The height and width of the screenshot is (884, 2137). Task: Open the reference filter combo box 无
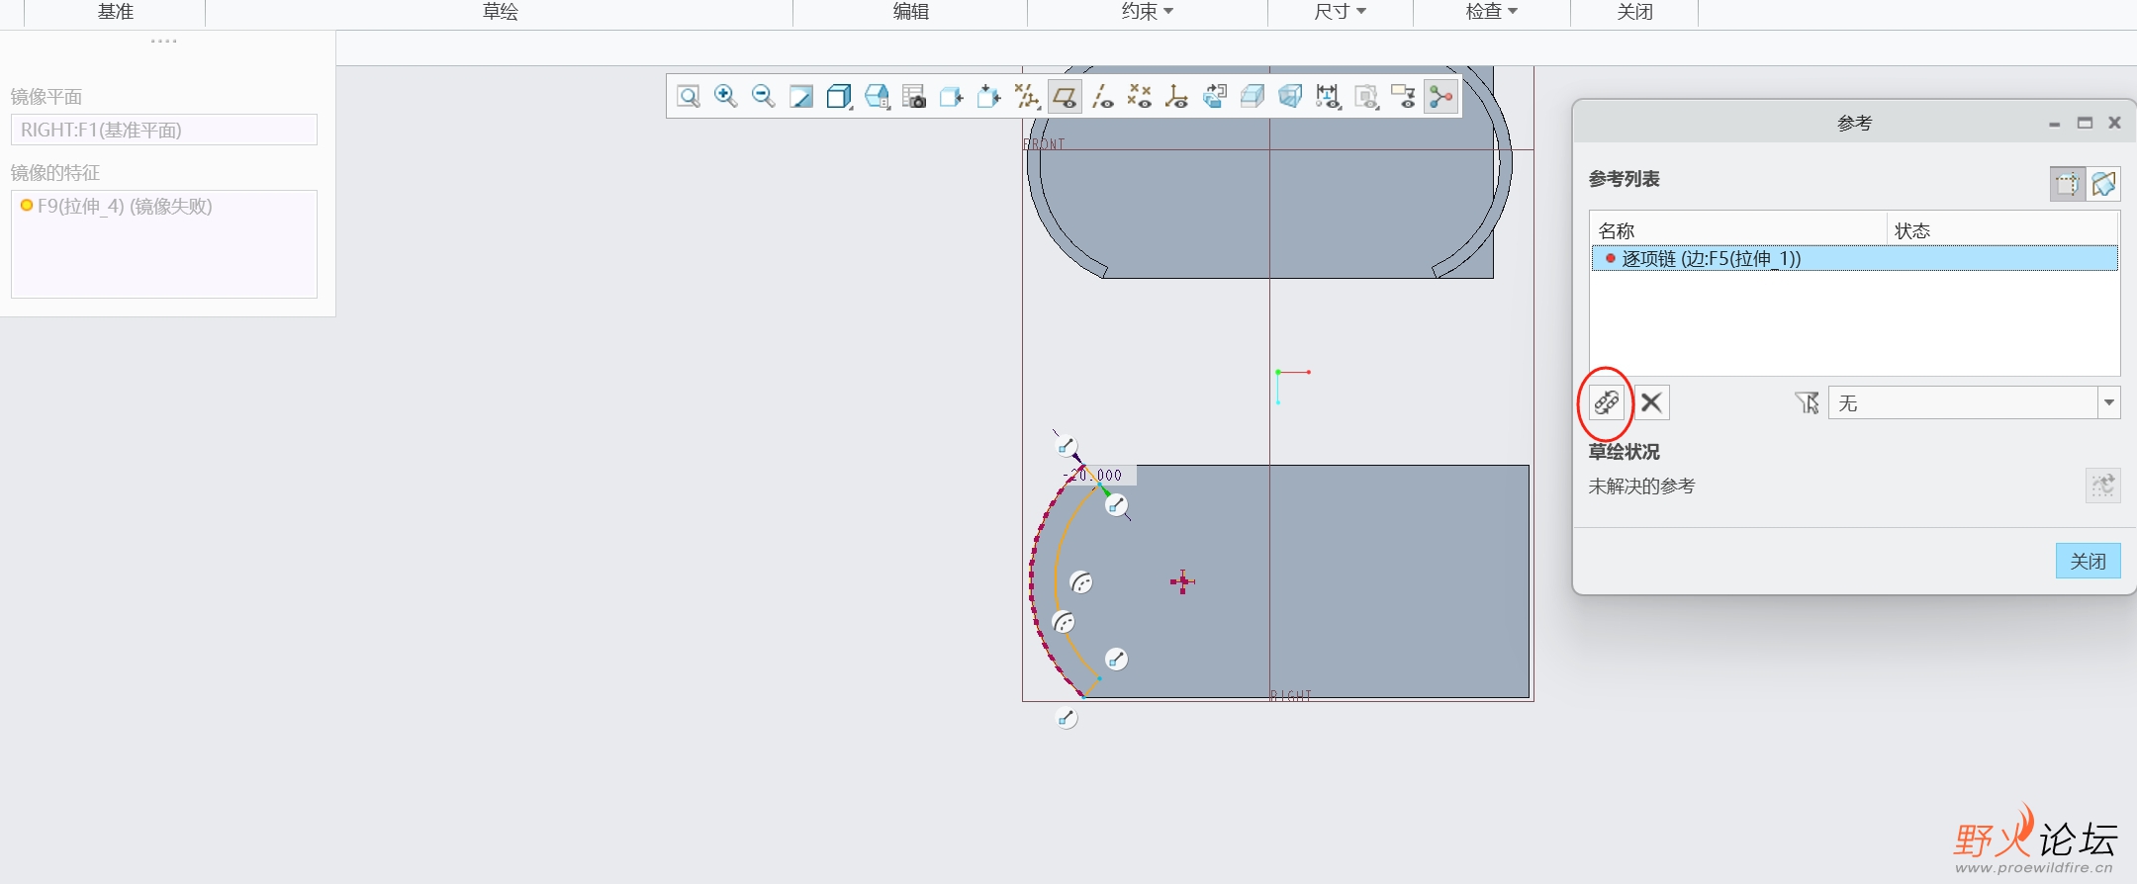pos(1974,402)
